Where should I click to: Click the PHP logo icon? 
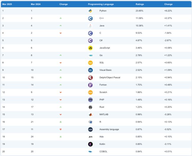coord(90,100)
